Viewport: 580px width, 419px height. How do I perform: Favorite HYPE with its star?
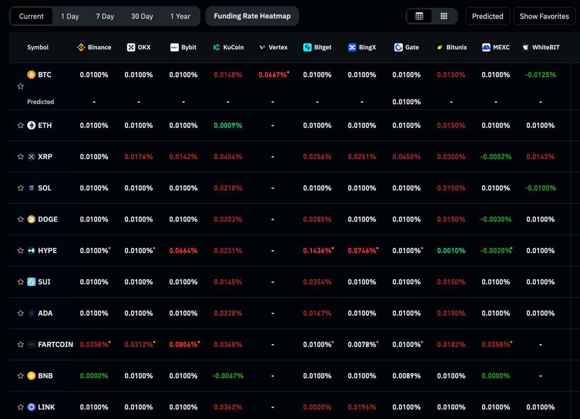pos(20,251)
